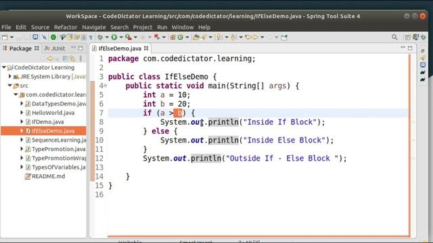Expand DataTypesDemo.java in tree
433x243 pixels.
click(22, 103)
